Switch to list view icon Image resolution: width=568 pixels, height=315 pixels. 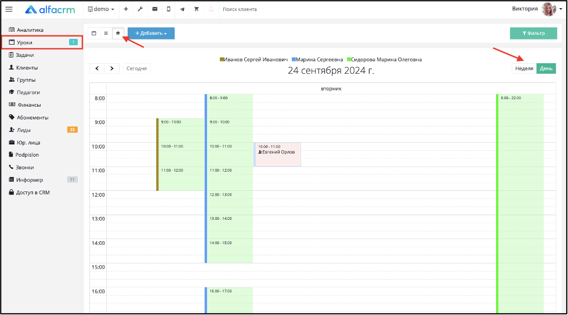(106, 33)
